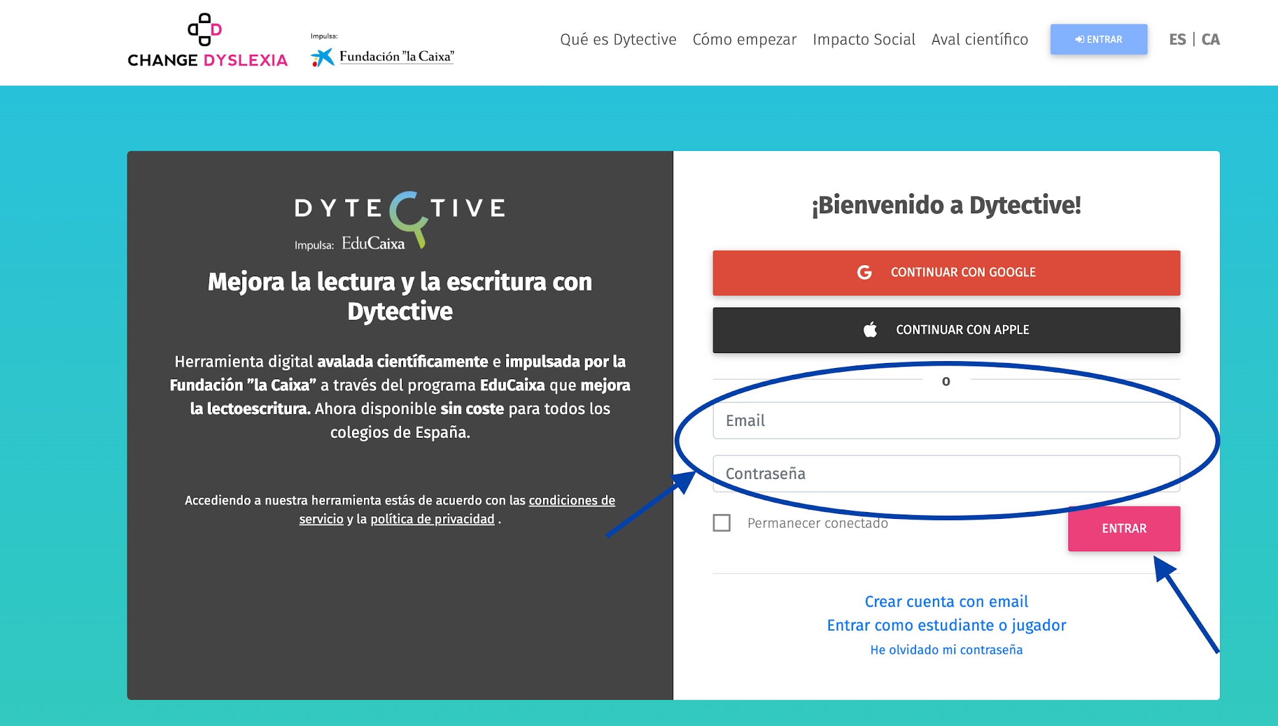The height and width of the screenshot is (726, 1278).
Task: Open the Qué es Dytective menu item
Action: tap(618, 39)
